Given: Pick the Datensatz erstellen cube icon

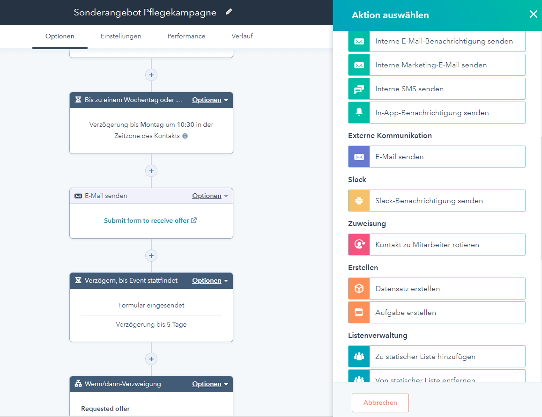Looking at the screenshot, I should 359,289.
